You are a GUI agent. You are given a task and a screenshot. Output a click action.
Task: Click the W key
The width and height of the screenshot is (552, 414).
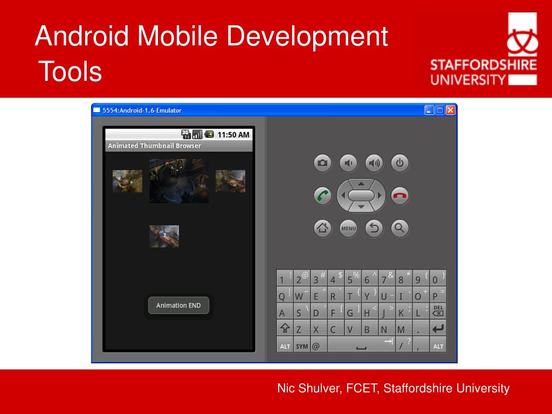[x=302, y=294]
